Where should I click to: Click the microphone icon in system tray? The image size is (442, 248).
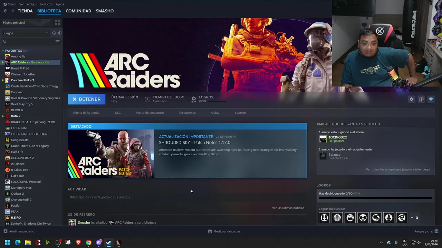(396, 242)
